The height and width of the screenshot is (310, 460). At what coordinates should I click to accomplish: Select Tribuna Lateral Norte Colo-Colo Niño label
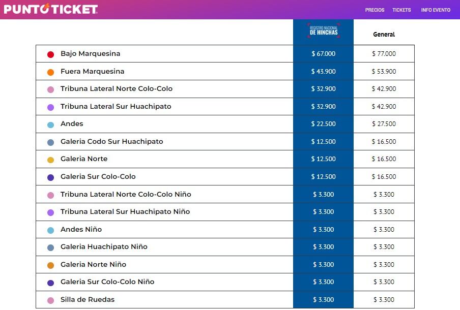pyautogui.click(x=126, y=194)
